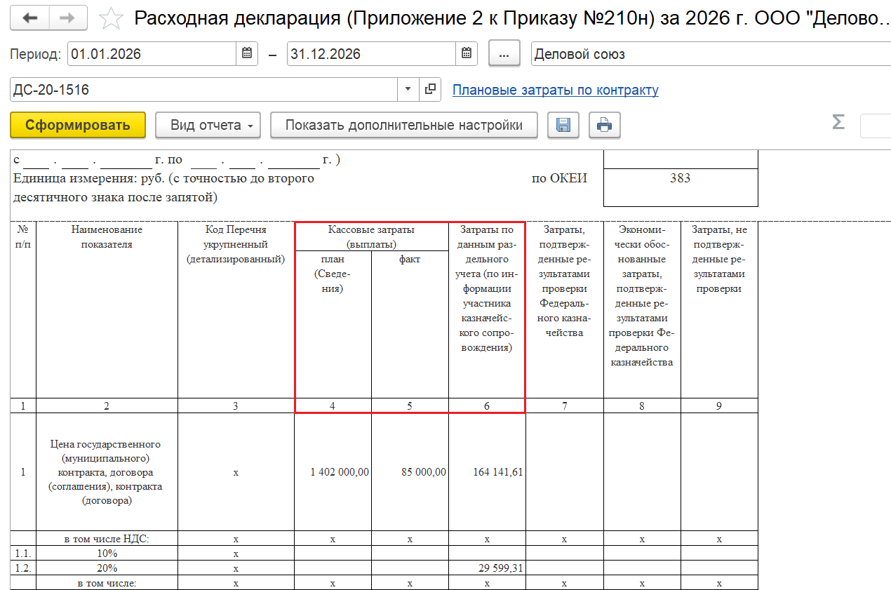Click the start date field 01.01.2026

point(152,54)
